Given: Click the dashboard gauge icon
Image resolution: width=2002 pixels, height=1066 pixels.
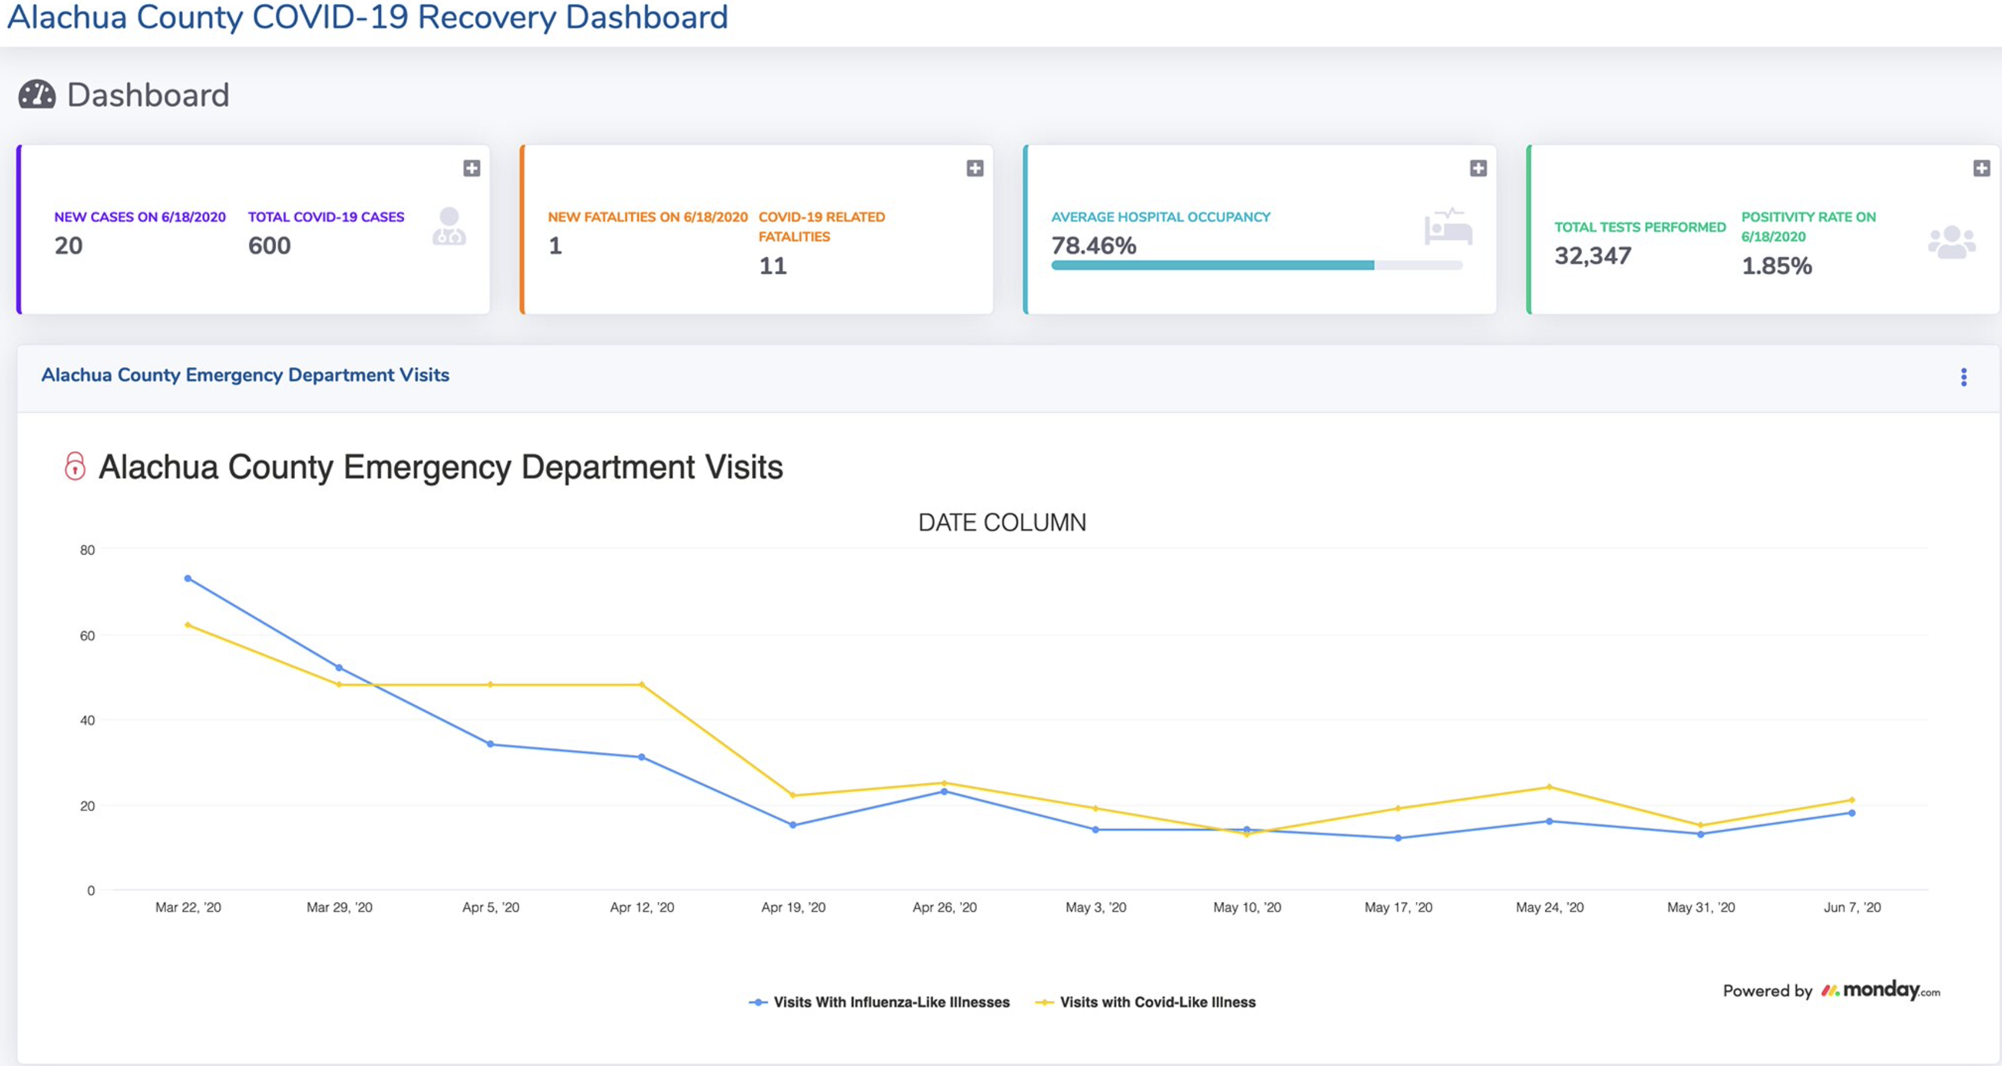Looking at the screenshot, I should pyautogui.click(x=37, y=95).
